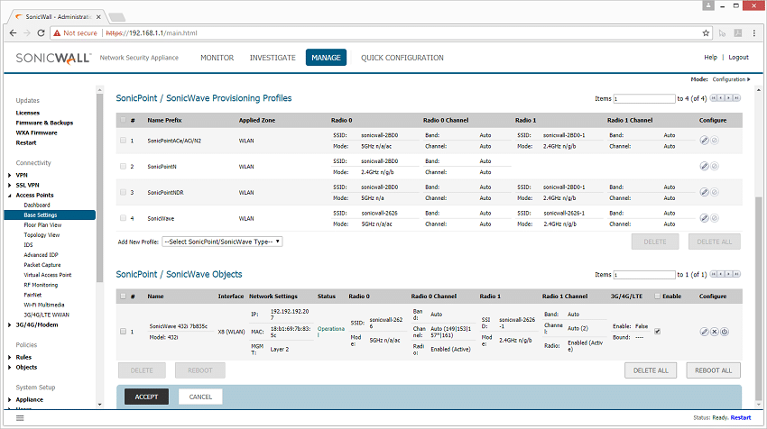Bookmark the page with the star icon
767x429 pixels.
(706, 32)
